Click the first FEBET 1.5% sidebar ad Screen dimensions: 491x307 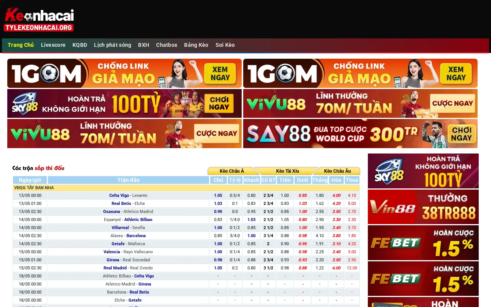pos(423,243)
